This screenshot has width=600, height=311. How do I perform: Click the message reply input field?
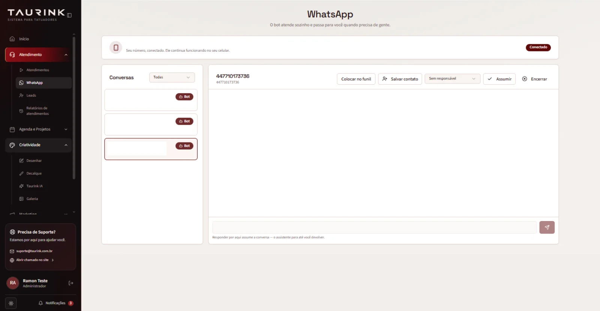[x=375, y=227]
